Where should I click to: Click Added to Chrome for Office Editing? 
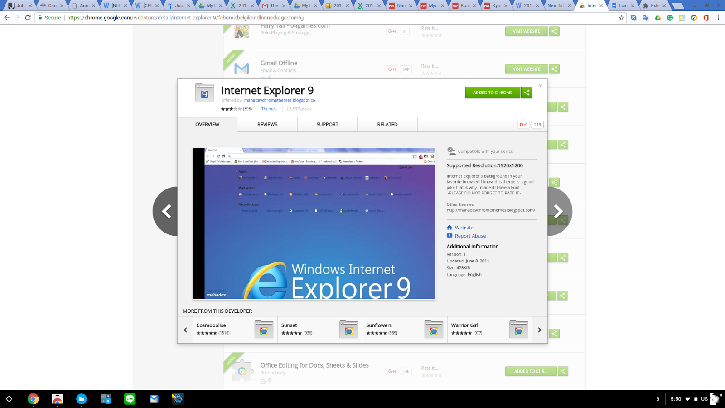click(531, 371)
